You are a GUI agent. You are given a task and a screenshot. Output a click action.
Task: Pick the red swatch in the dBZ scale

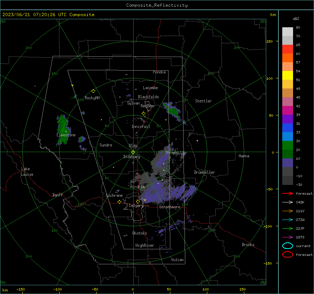(287, 49)
